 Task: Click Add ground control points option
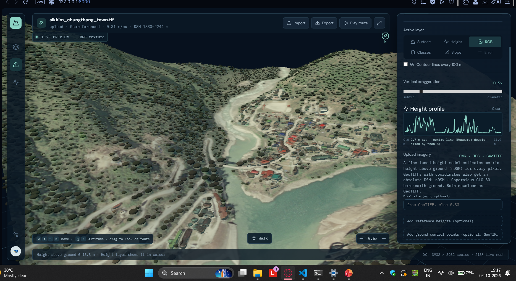pyautogui.click(x=453, y=234)
